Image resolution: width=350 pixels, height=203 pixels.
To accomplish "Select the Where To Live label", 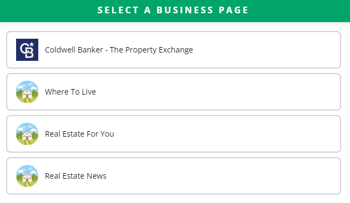I will 70,92.
